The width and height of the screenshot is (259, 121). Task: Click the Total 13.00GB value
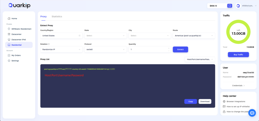250,47
